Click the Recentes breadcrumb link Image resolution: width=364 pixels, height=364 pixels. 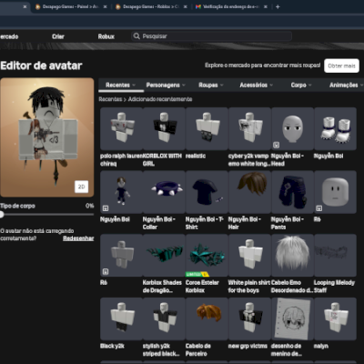tap(110, 99)
